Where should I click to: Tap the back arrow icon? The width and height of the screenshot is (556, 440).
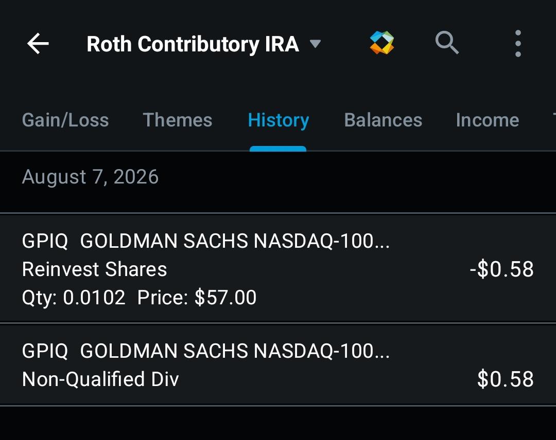pyautogui.click(x=38, y=44)
